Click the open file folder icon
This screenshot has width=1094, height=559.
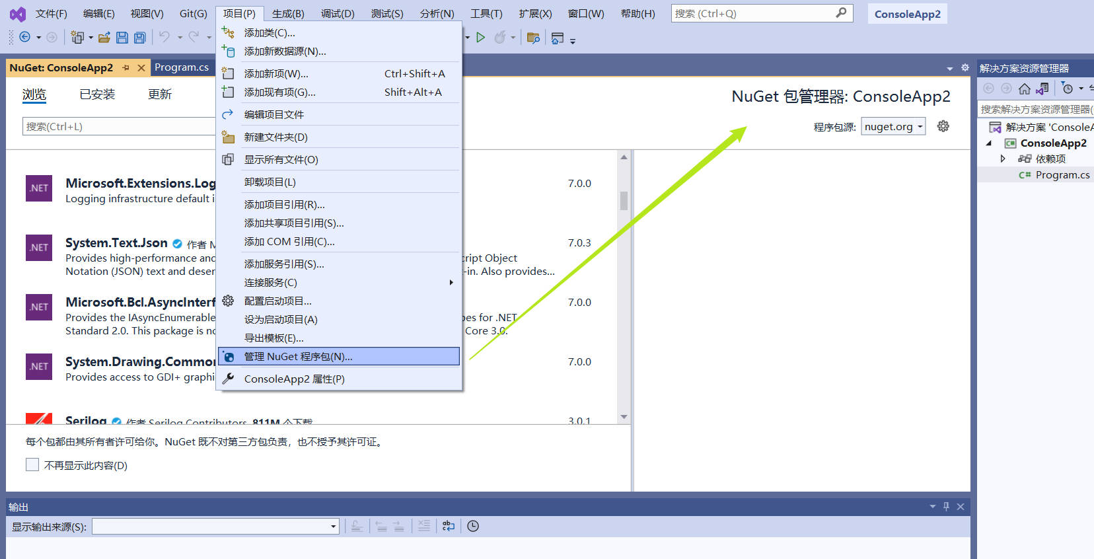pos(104,38)
